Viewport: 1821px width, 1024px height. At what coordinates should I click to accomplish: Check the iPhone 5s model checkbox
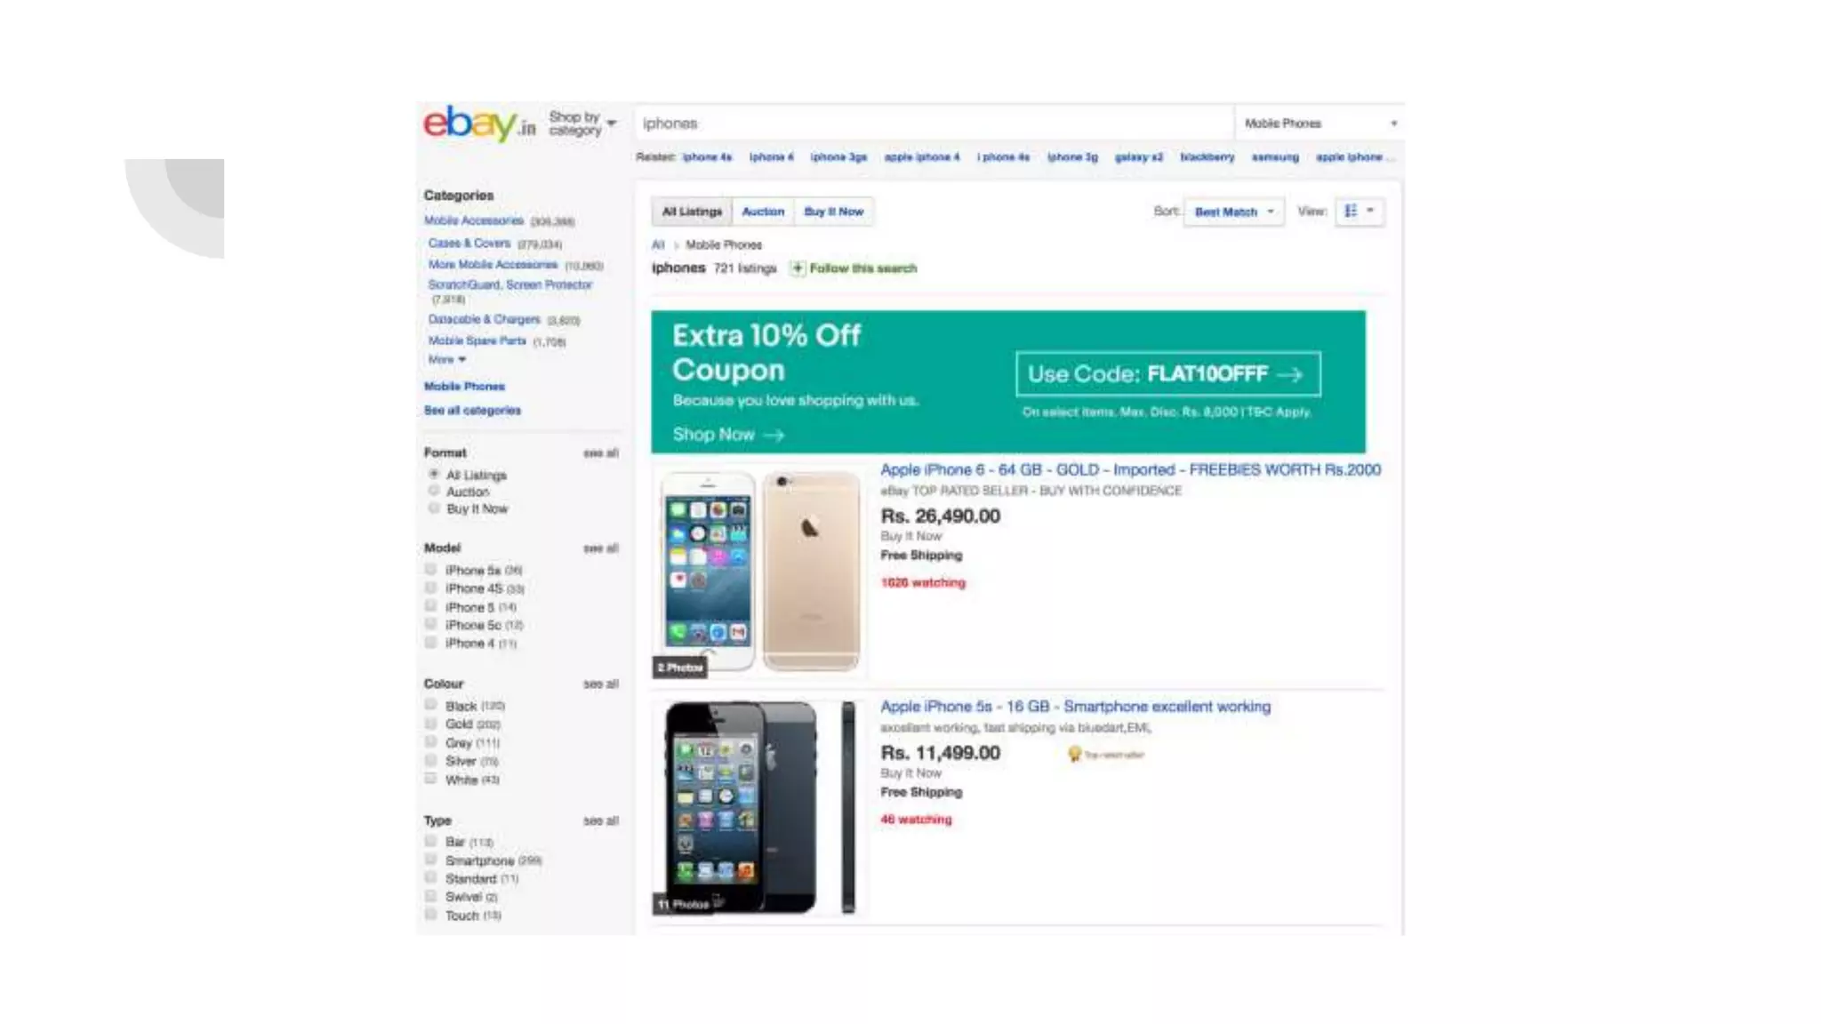coord(431,569)
